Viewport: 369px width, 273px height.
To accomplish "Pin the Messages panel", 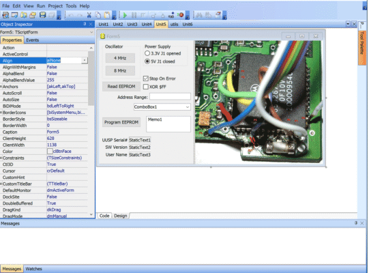I will pyautogui.click(x=356, y=222).
